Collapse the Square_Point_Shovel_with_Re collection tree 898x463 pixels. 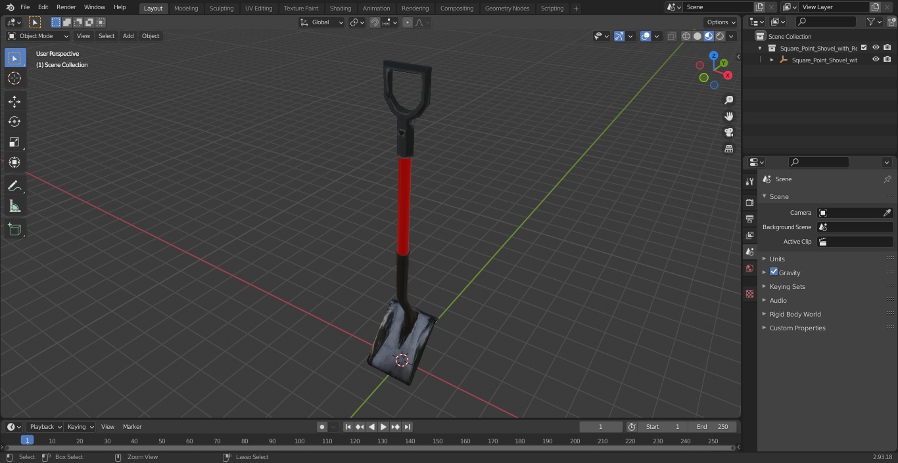pyautogui.click(x=761, y=48)
